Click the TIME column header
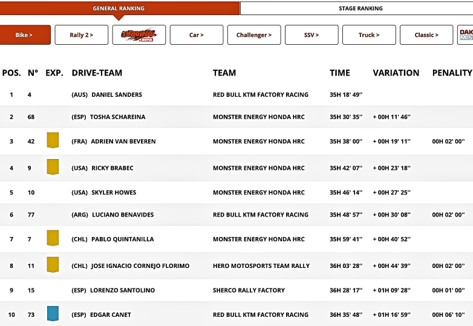The image size is (473, 326). tap(339, 73)
